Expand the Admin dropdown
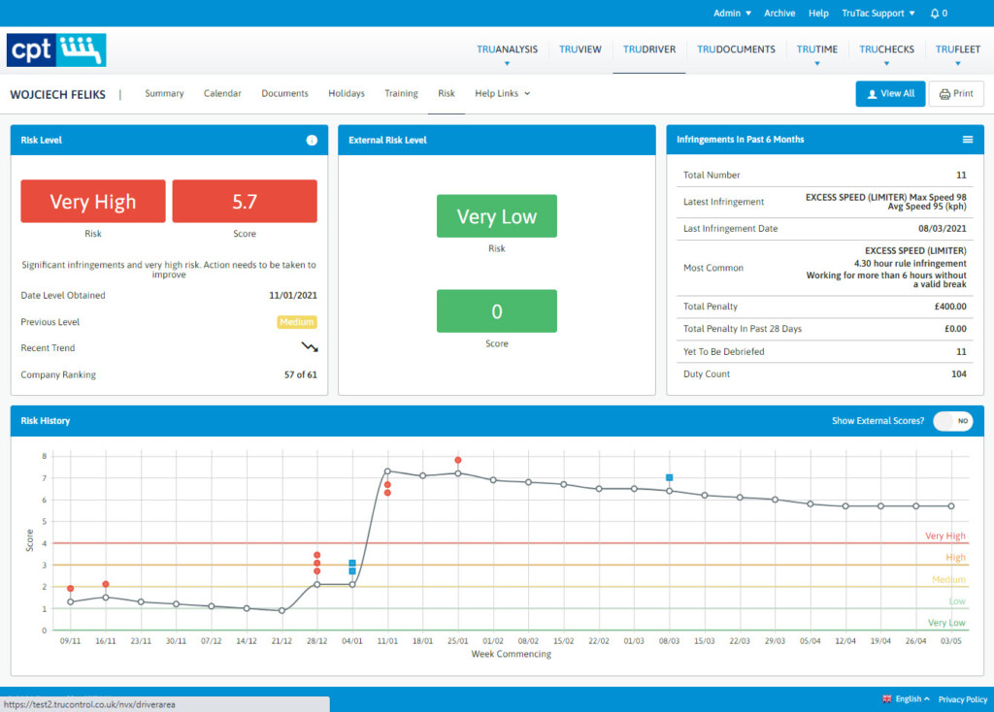994x712 pixels. coord(732,14)
